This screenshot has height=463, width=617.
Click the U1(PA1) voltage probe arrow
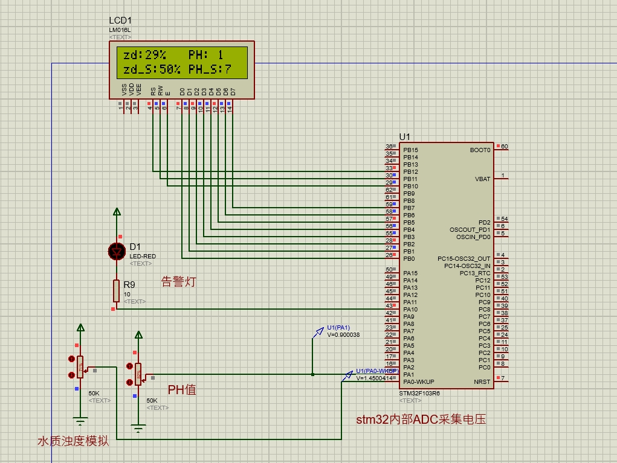tap(318, 333)
